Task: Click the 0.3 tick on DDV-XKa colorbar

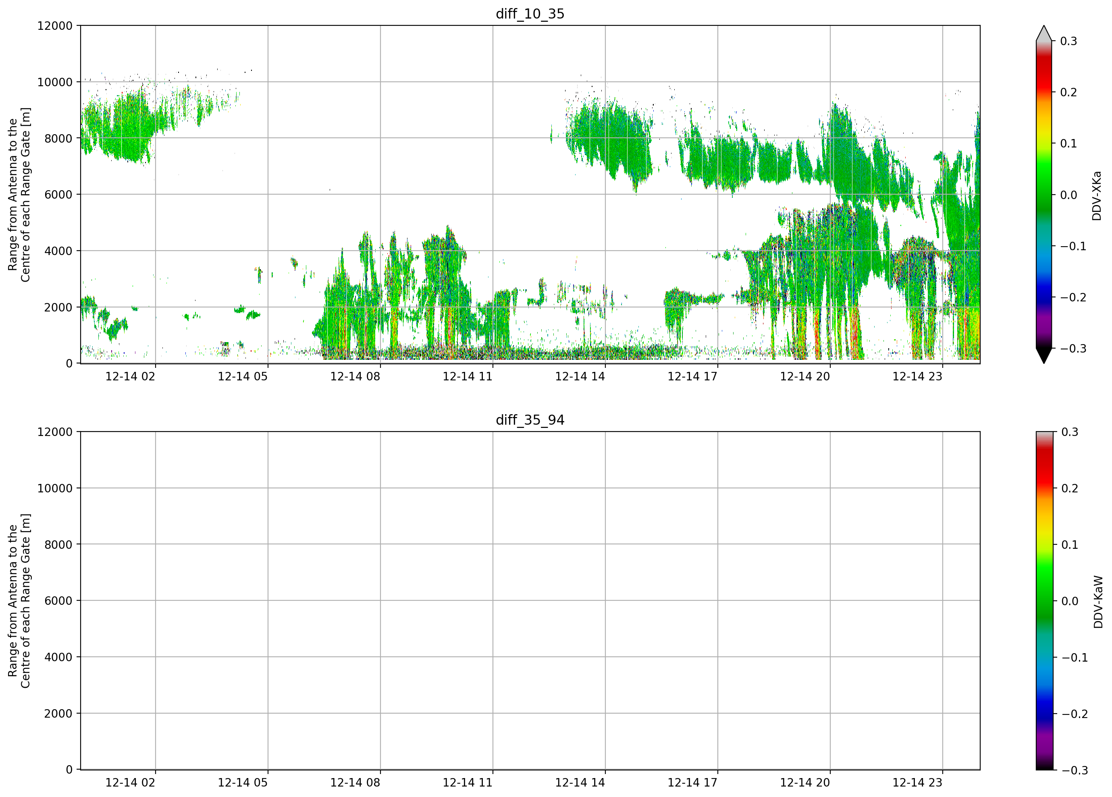Action: tap(1069, 41)
